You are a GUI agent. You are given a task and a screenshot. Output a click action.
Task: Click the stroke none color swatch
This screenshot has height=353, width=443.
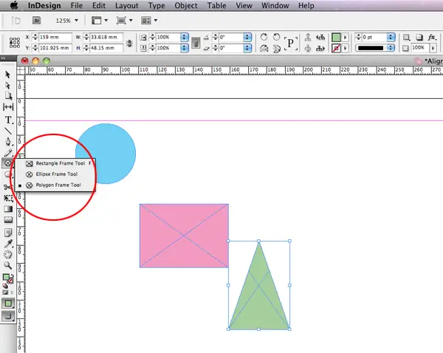click(x=336, y=48)
